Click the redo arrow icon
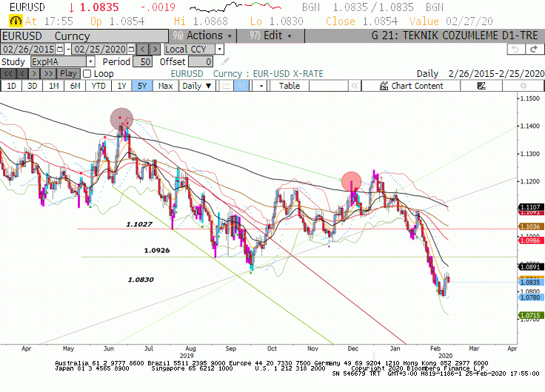Screen dimensions: 545x392 534,49
